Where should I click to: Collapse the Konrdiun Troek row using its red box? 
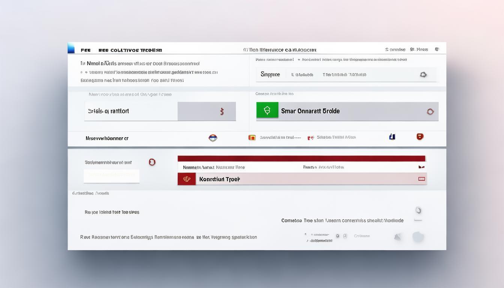click(x=421, y=179)
